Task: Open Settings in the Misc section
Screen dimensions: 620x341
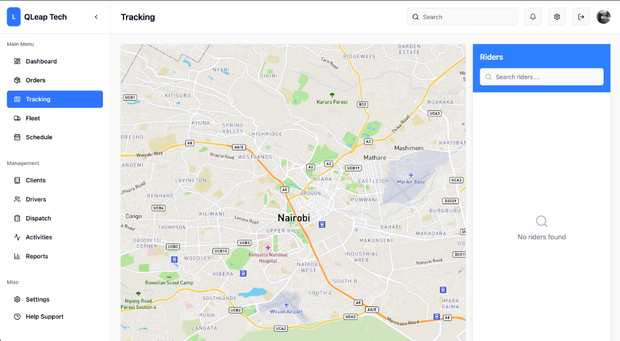Action: (x=37, y=299)
